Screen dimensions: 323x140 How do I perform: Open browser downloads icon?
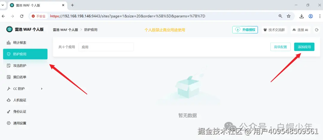coord(301,16)
